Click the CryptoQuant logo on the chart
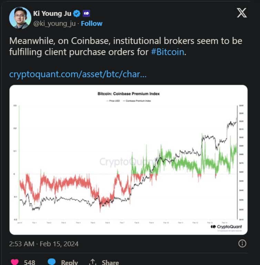The height and width of the screenshot is (265, 260). coord(226,227)
